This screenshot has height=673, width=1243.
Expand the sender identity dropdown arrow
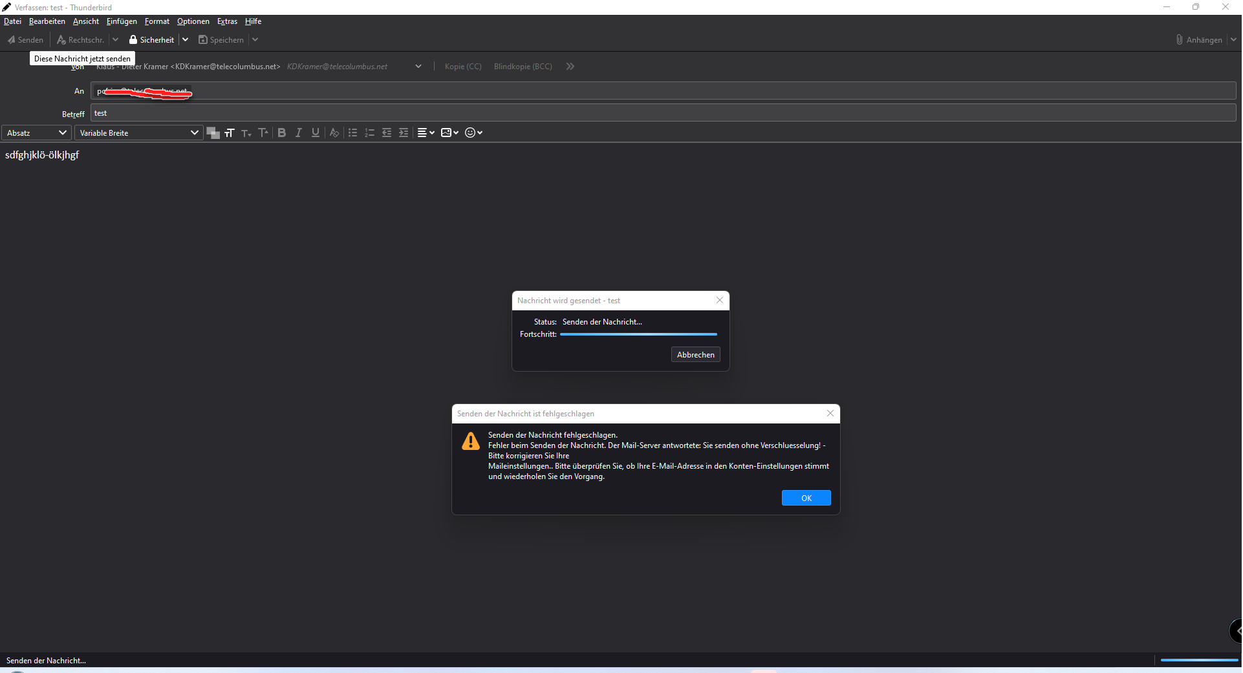[x=418, y=67]
